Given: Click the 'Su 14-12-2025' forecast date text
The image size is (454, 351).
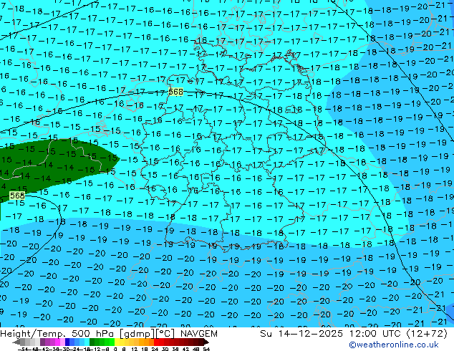Looking at the screenshot, I should [x=301, y=334].
